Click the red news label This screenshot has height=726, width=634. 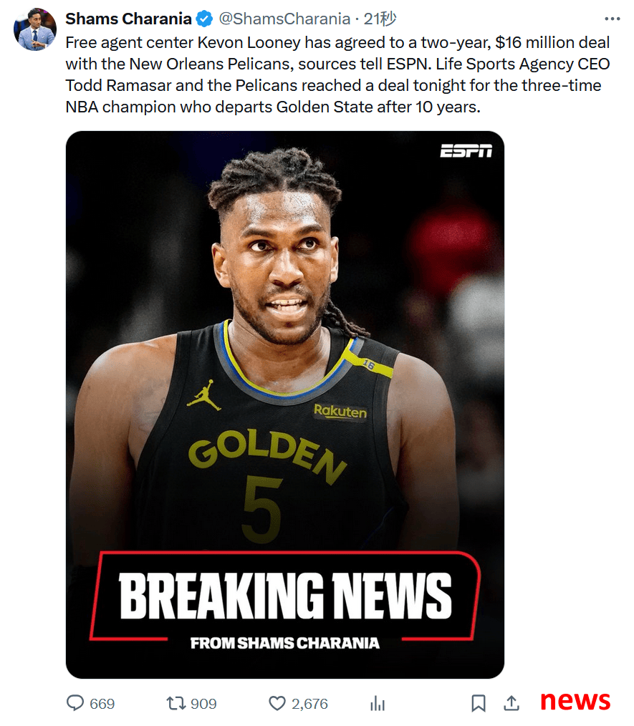[575, 700]
